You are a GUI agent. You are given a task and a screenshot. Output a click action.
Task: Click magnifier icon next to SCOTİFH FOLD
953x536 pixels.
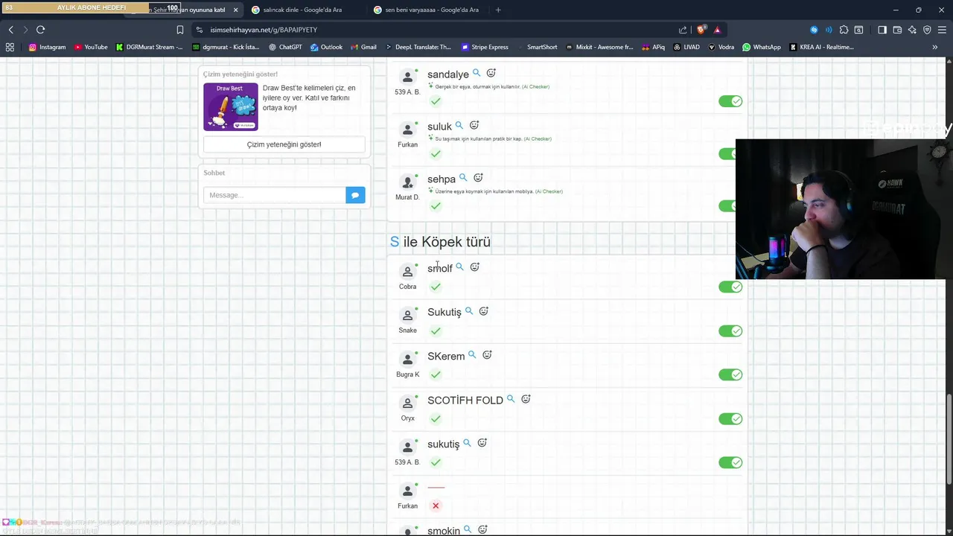coord(511,399)
